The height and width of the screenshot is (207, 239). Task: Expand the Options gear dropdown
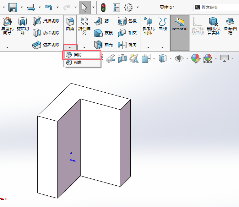tap(138, 7)
